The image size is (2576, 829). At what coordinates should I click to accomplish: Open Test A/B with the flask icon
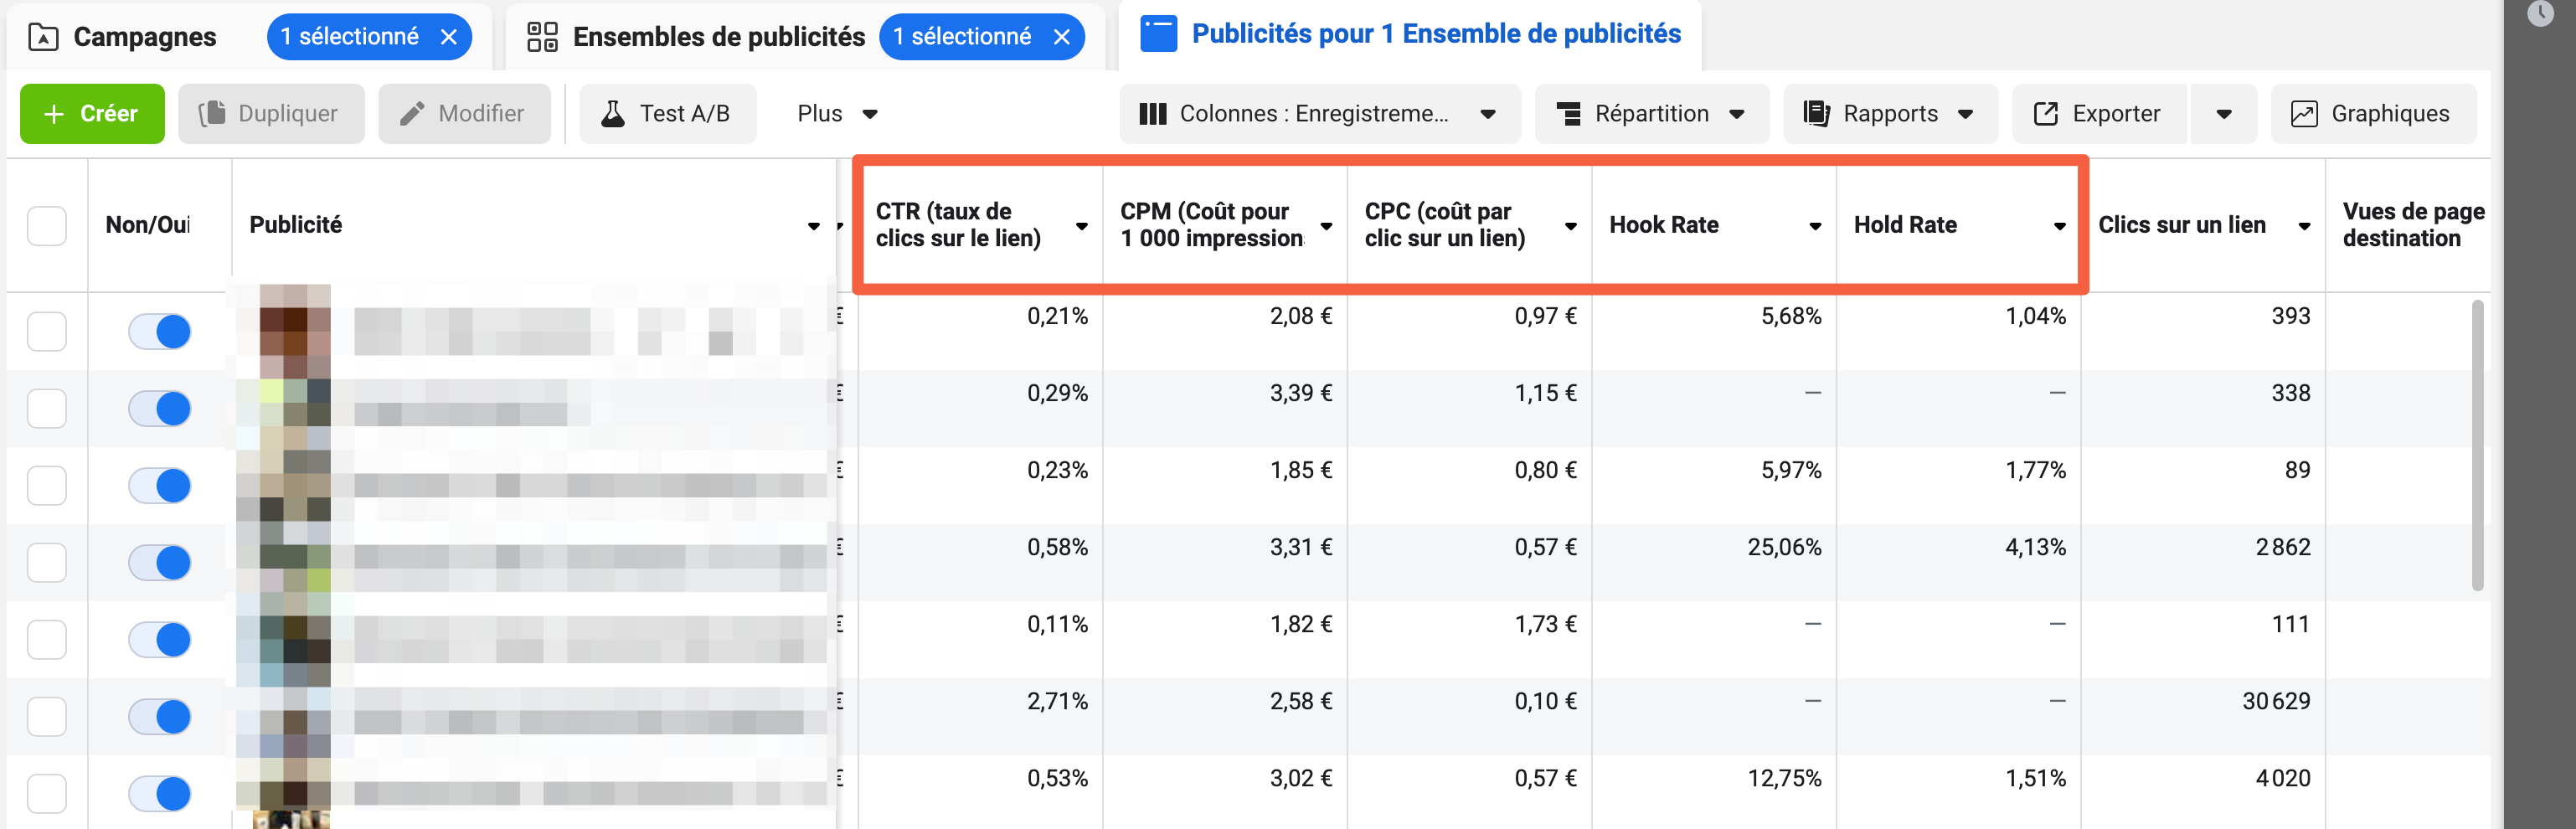point(667,114)
